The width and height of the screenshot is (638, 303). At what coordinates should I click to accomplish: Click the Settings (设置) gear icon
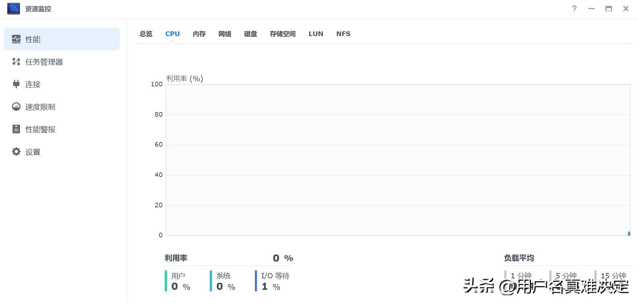coord(16,152)
